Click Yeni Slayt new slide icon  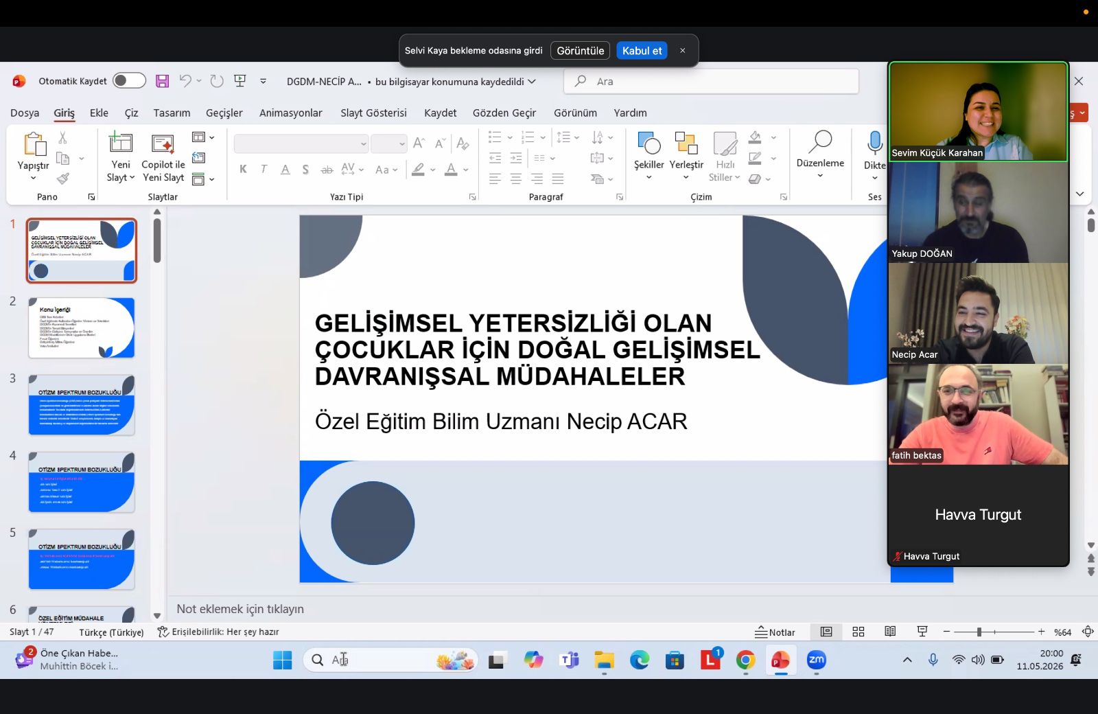[121, 143]
